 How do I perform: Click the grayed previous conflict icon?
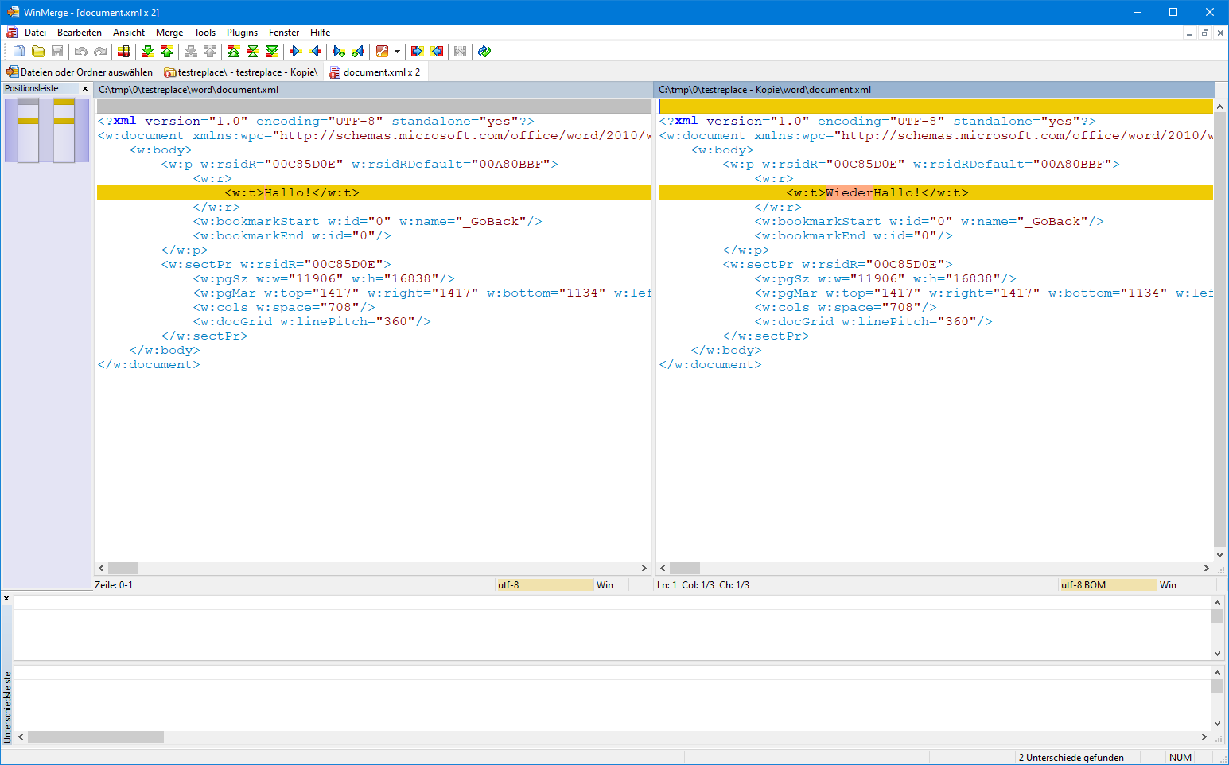pyautogui.click(x=210, y=52)
